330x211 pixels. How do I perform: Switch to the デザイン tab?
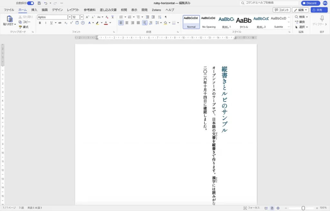[57, 10]
